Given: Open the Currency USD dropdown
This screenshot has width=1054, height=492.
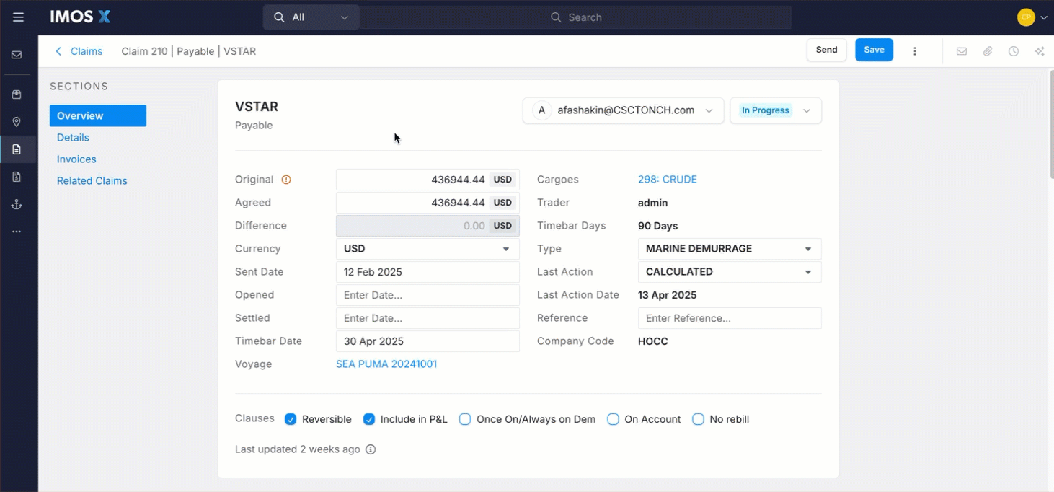Looking at the screenshot, I should tap(428, 249).
